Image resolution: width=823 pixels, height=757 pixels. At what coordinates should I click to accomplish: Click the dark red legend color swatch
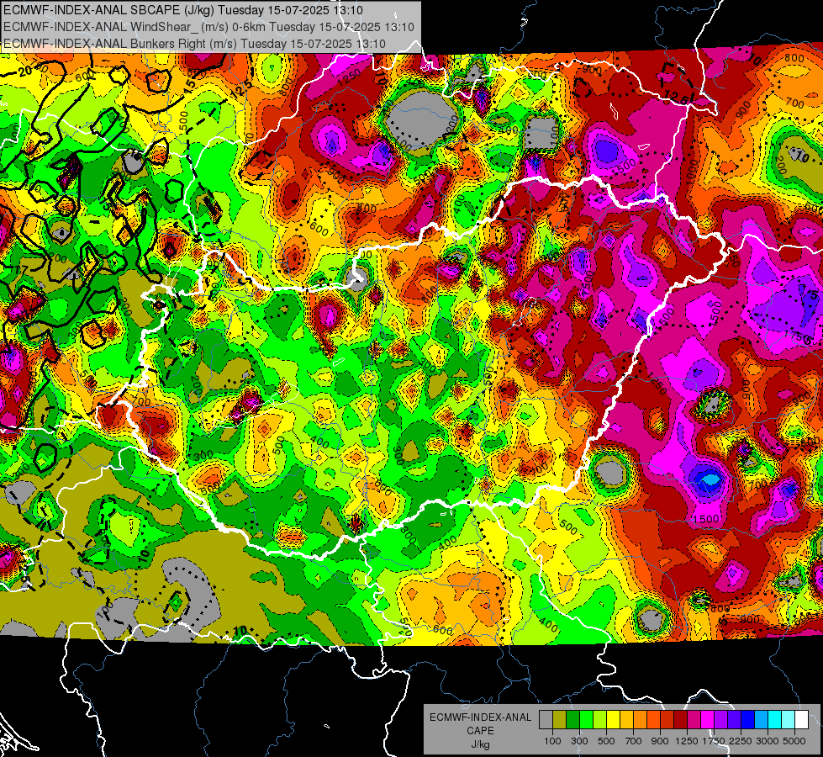click(680, 720)
